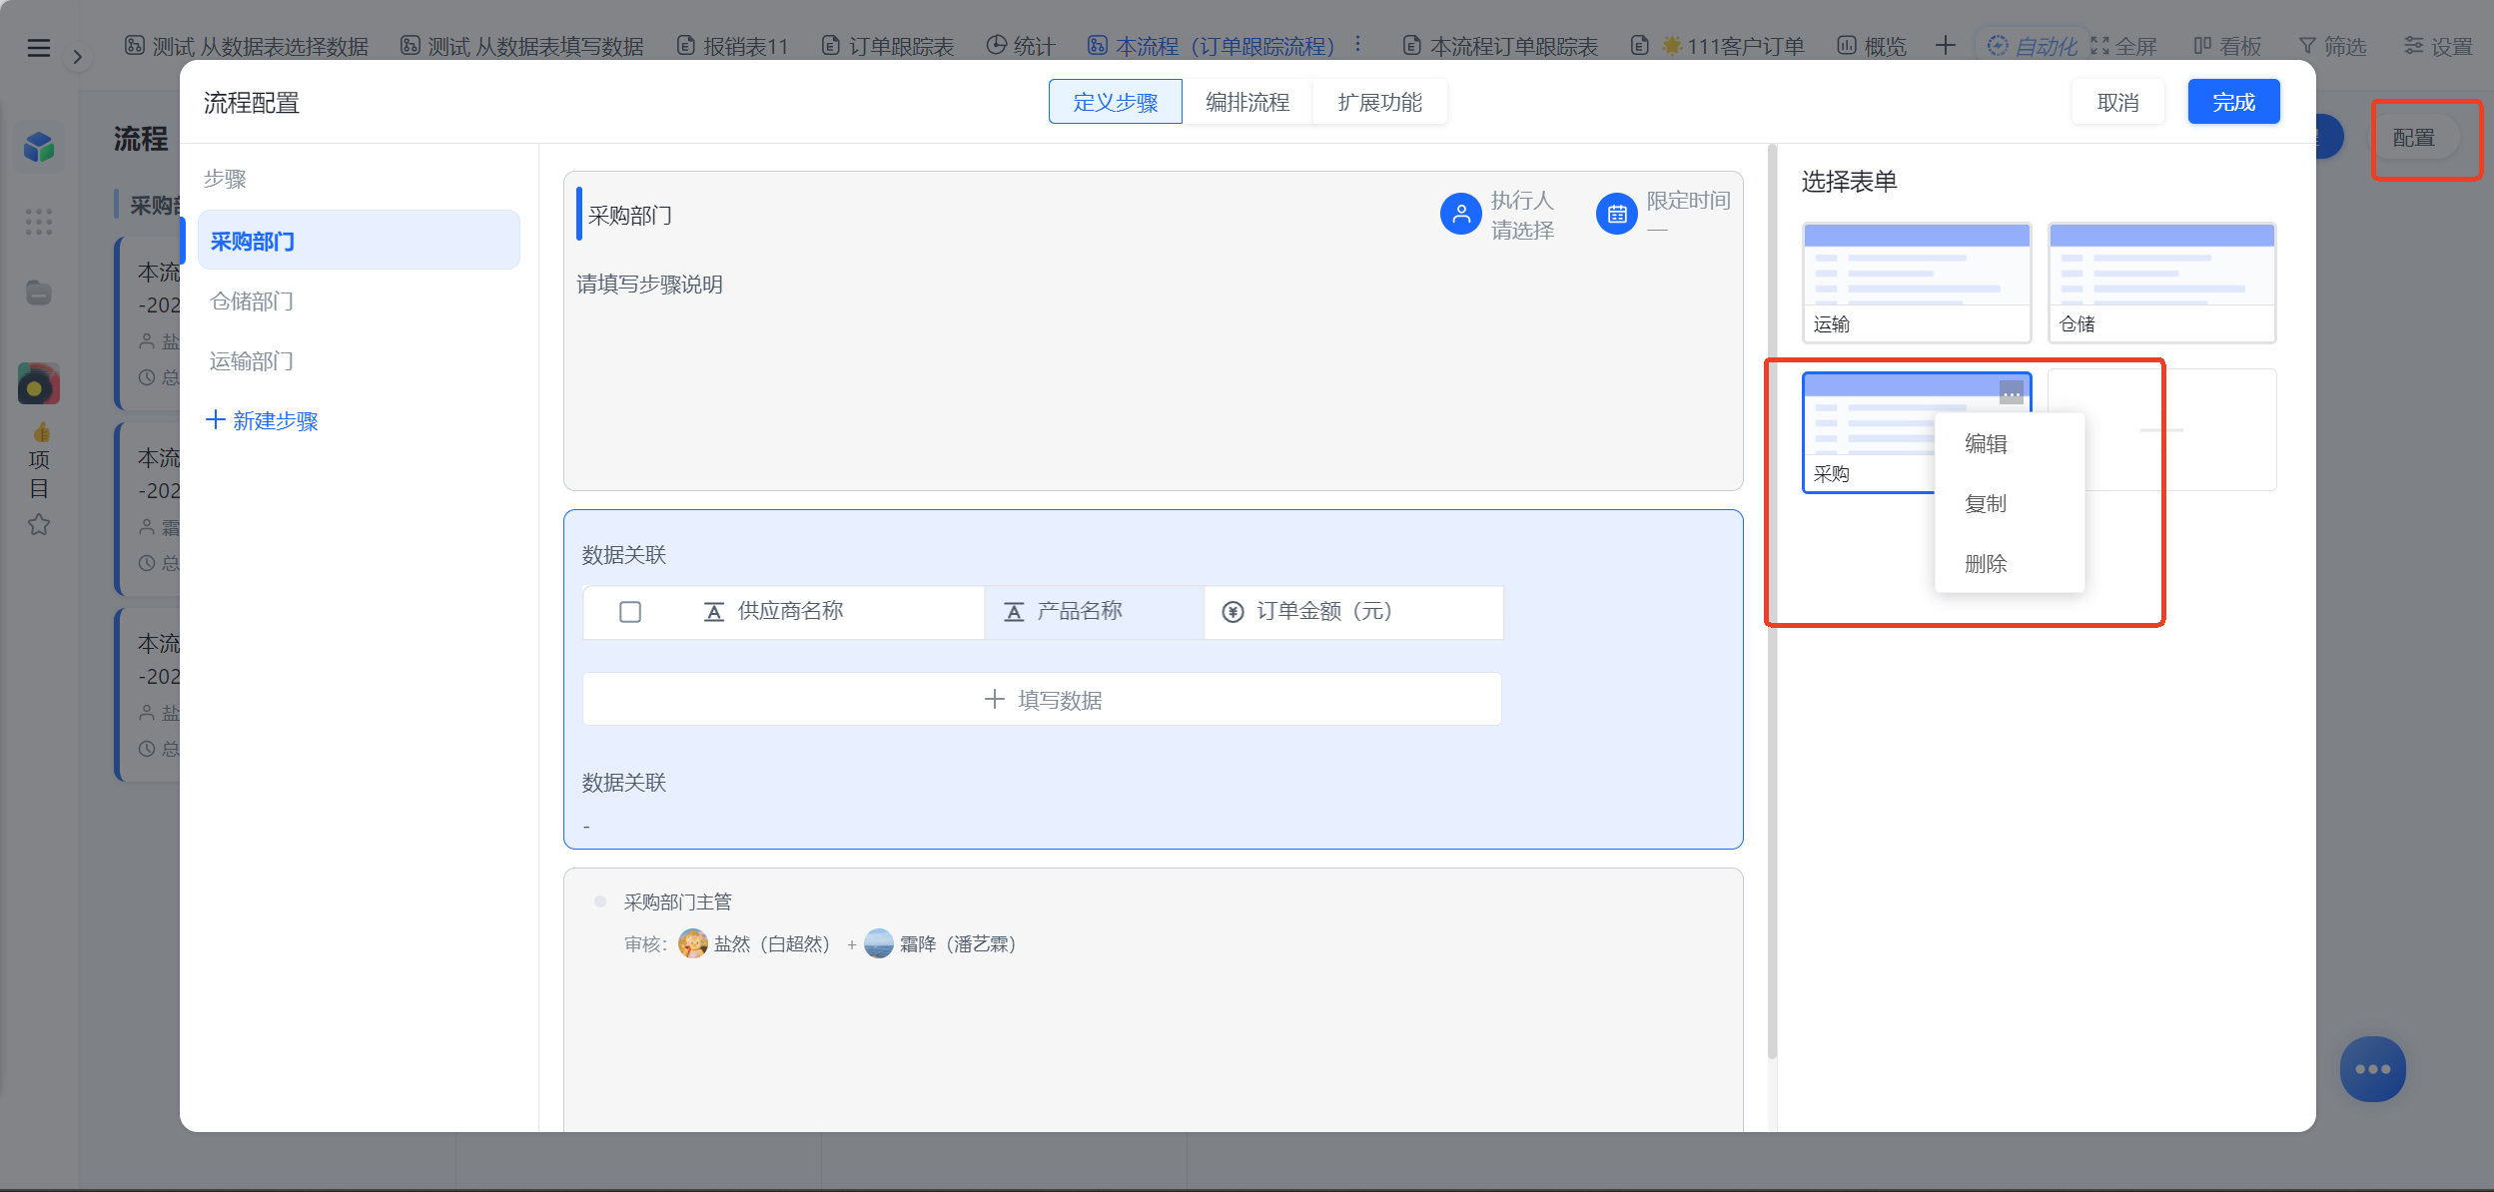2494x1192 pixels.
Task: Open the 测试 从数据表填写数据 tab
Action: (522, 46)
